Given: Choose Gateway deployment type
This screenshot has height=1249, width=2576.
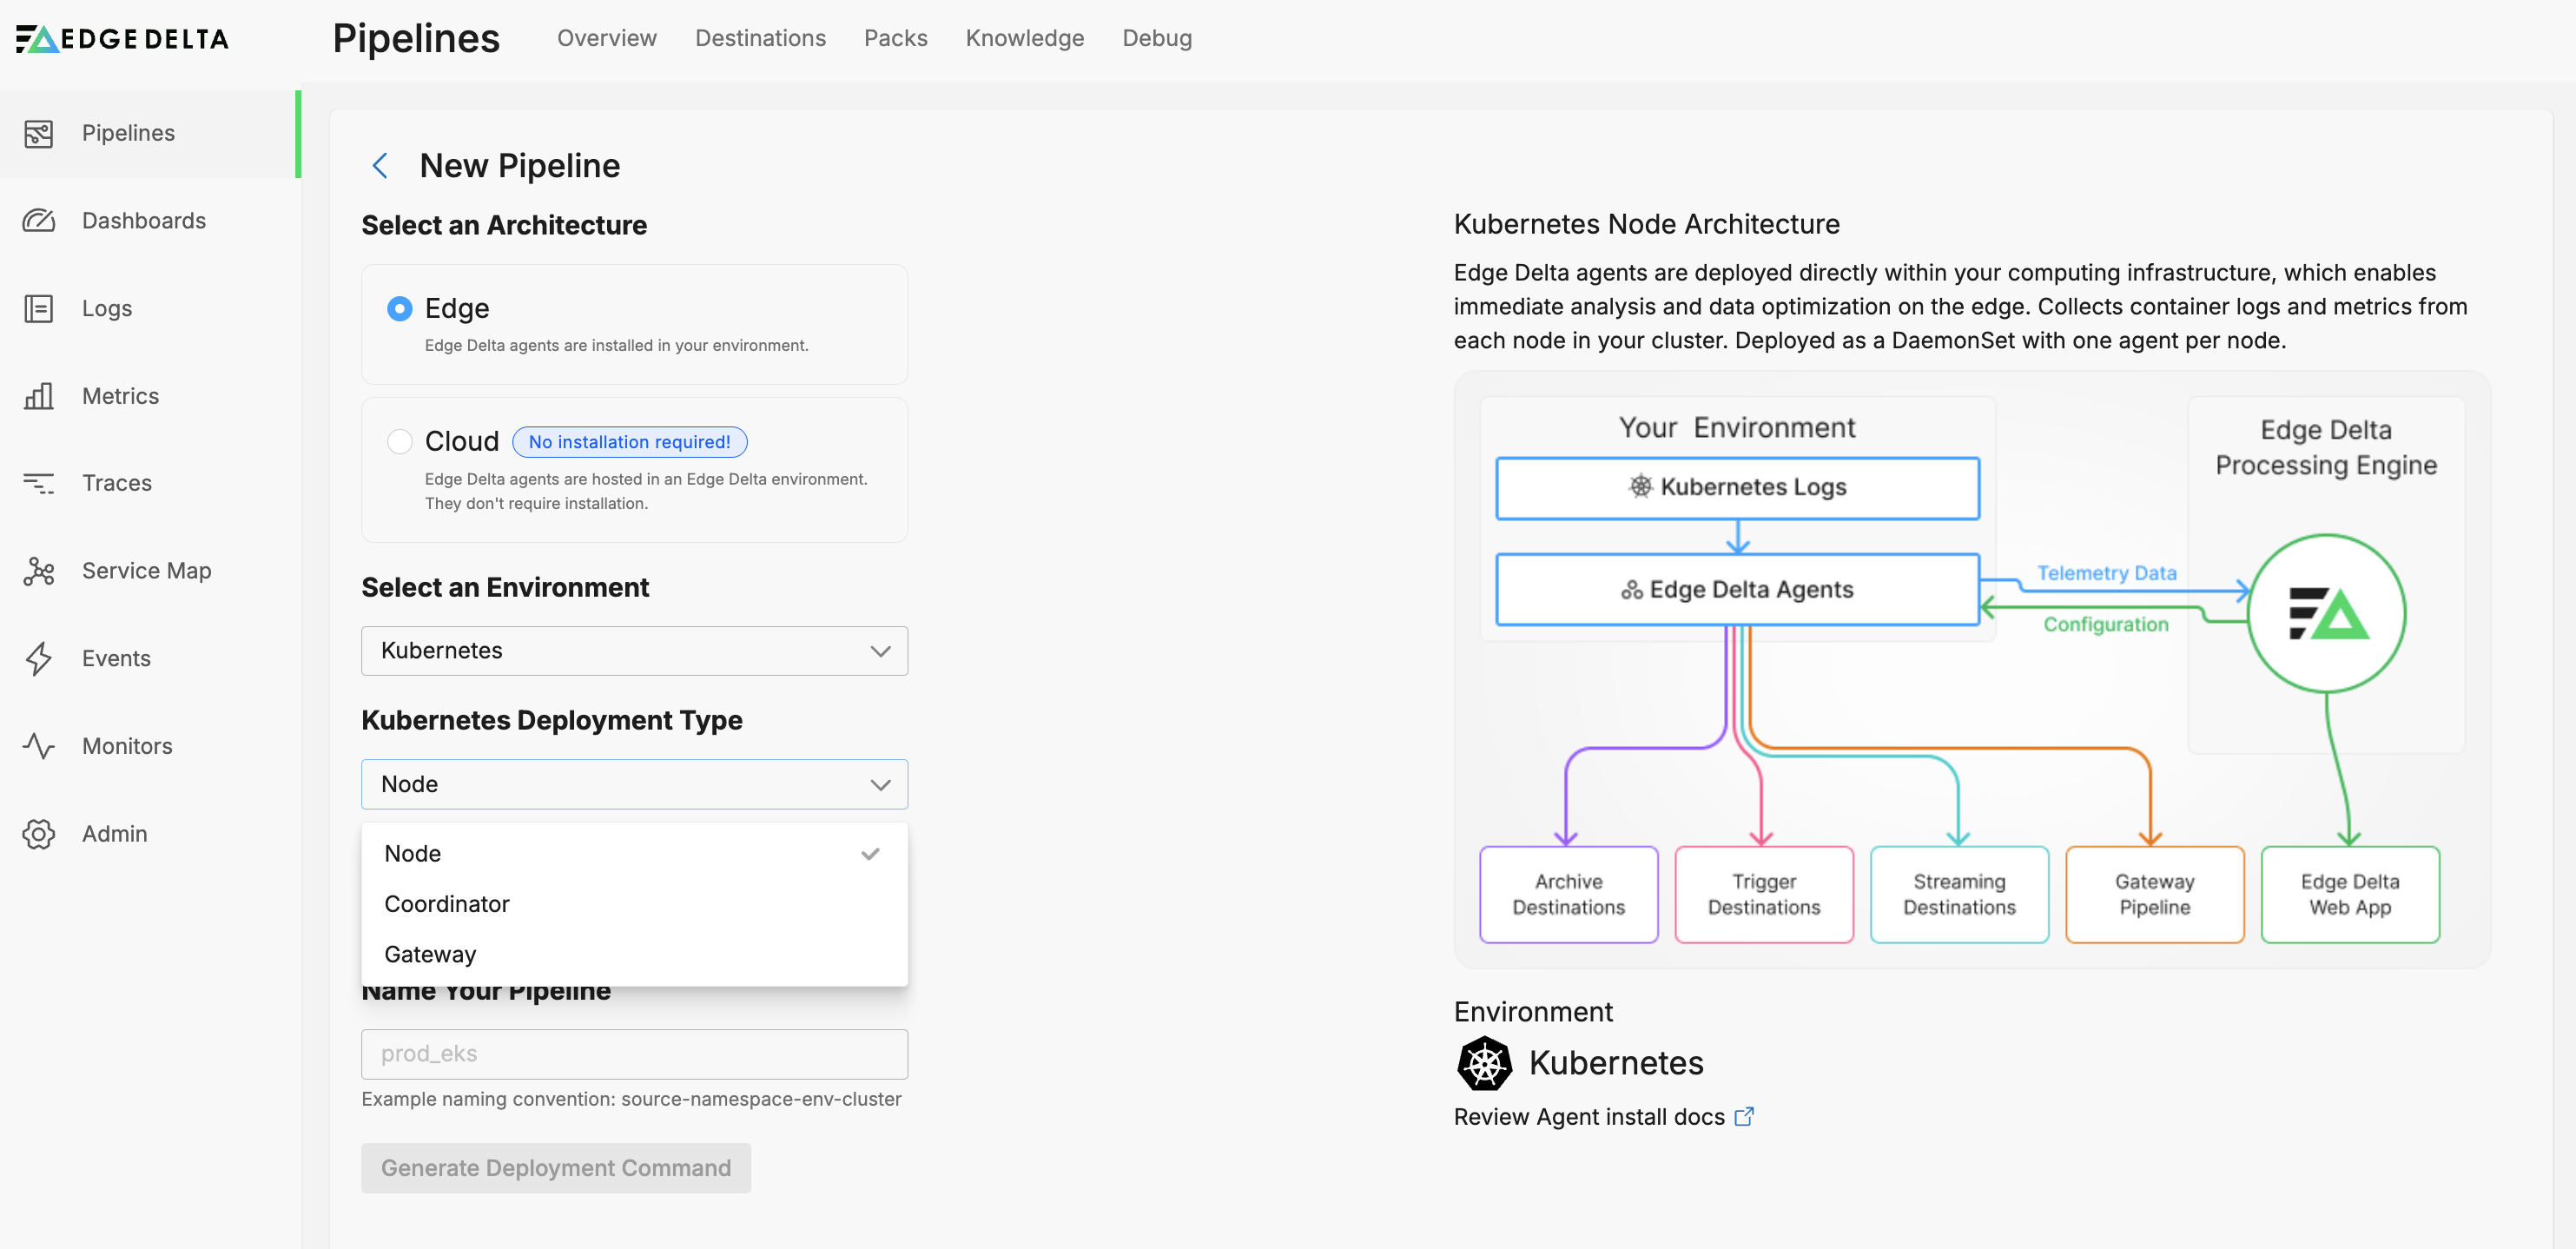Looking at the screenshot, I should [x=634, y=954].
